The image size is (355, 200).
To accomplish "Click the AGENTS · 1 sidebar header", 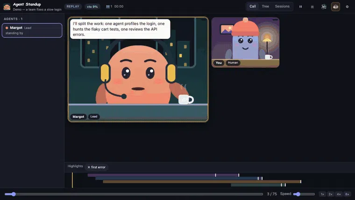I will point(13,19).
